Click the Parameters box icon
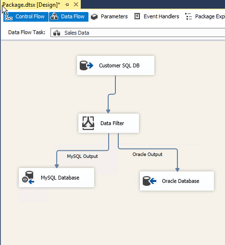 coord(94,17)
